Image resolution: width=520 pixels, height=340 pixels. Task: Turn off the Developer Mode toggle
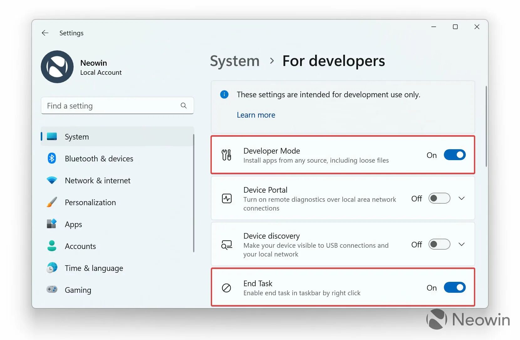pos(455,155)
